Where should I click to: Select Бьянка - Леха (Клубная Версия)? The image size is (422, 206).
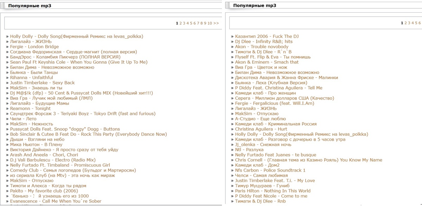point(271,83)
